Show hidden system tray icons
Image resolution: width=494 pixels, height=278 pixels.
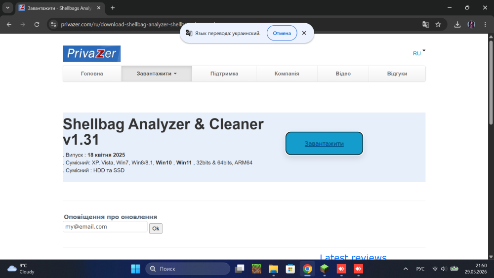click(406, 269)
